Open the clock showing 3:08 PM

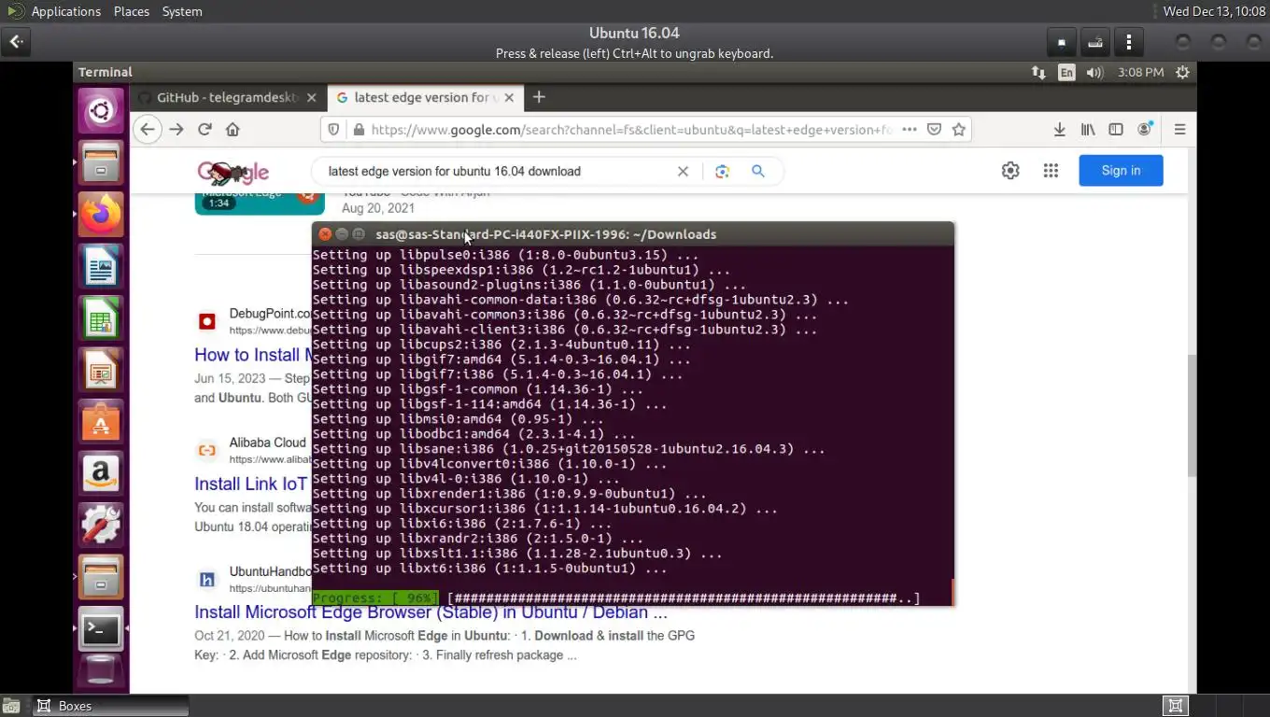pyautogui.click(x=1140, y=72)
